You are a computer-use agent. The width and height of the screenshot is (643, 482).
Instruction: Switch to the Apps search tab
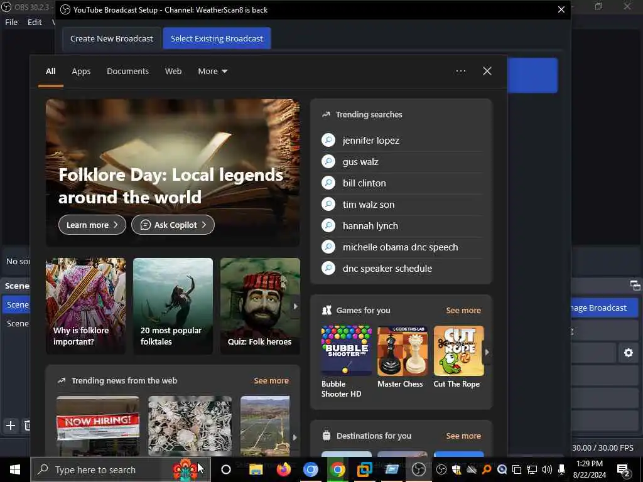tap(81, 72)
